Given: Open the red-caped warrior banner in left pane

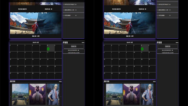Looking at the screenshot, I should click(36, 24).
